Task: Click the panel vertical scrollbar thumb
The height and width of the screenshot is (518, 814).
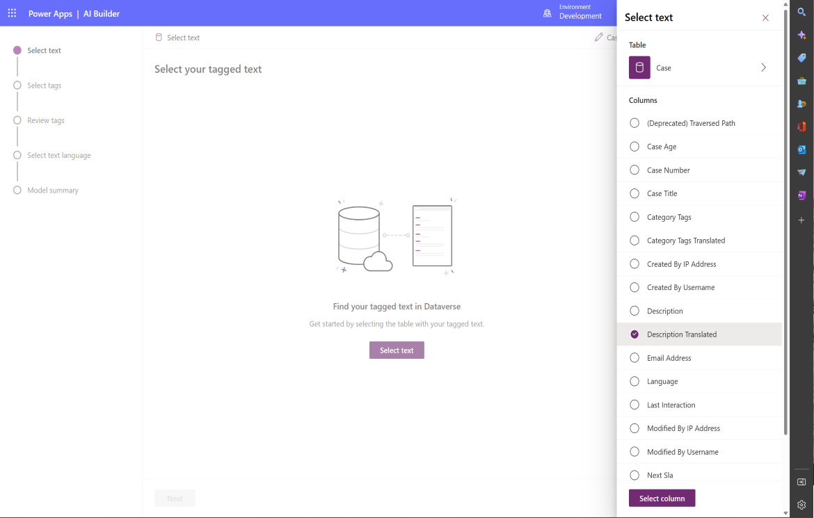Action: pos(785,222)
